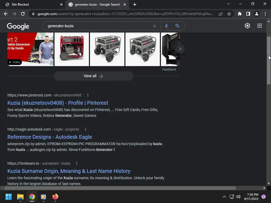Screen dimensions: 271x203
Task: Click the View all images button
Action: click(x=93, y=76)
